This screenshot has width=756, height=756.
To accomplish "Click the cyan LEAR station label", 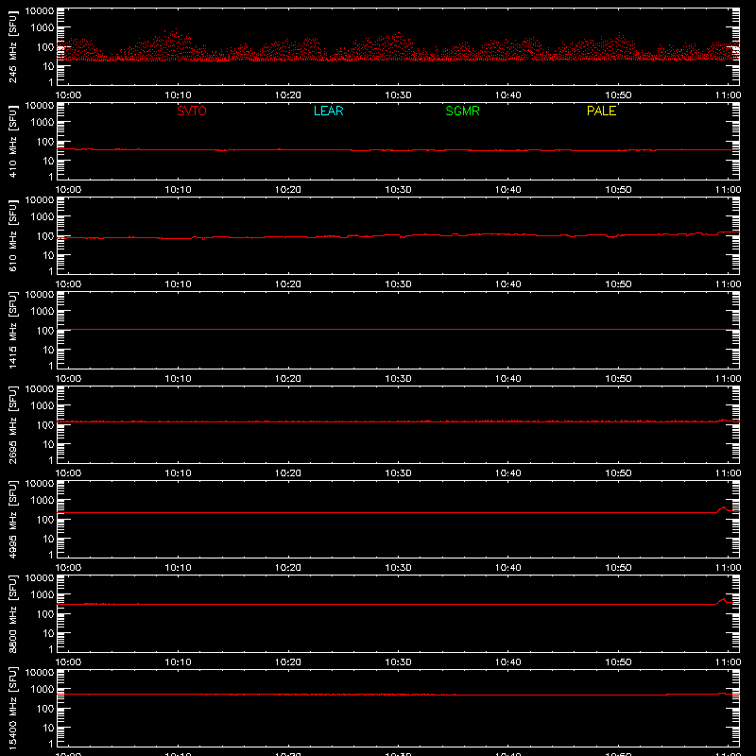I will coord(328,111).
